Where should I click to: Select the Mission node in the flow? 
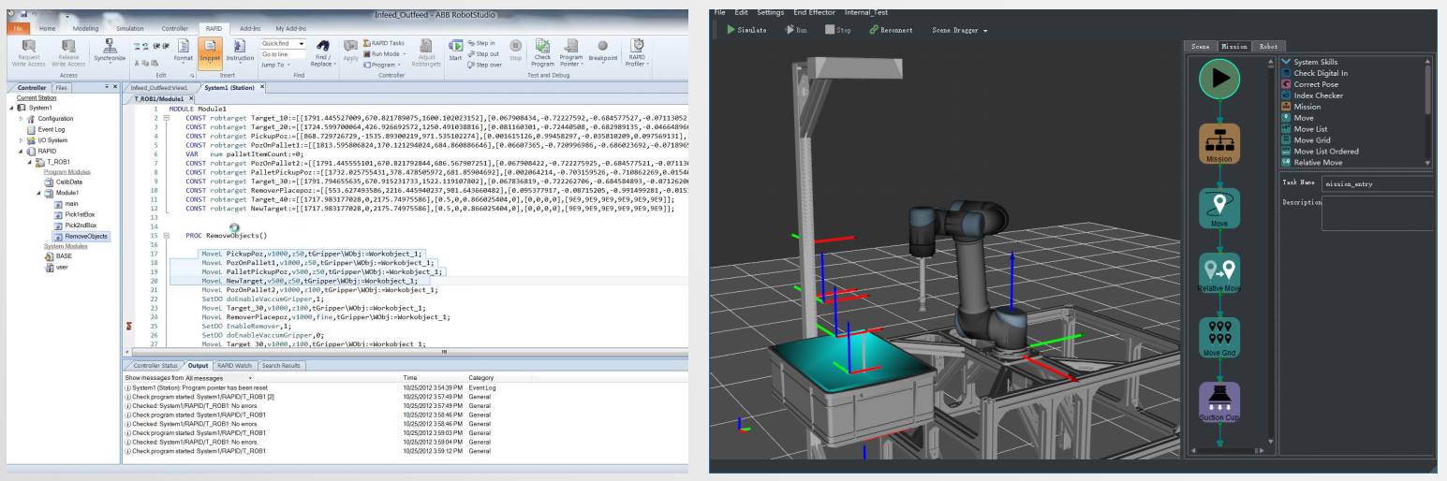pyautogui.click(x=1218, y=143)
